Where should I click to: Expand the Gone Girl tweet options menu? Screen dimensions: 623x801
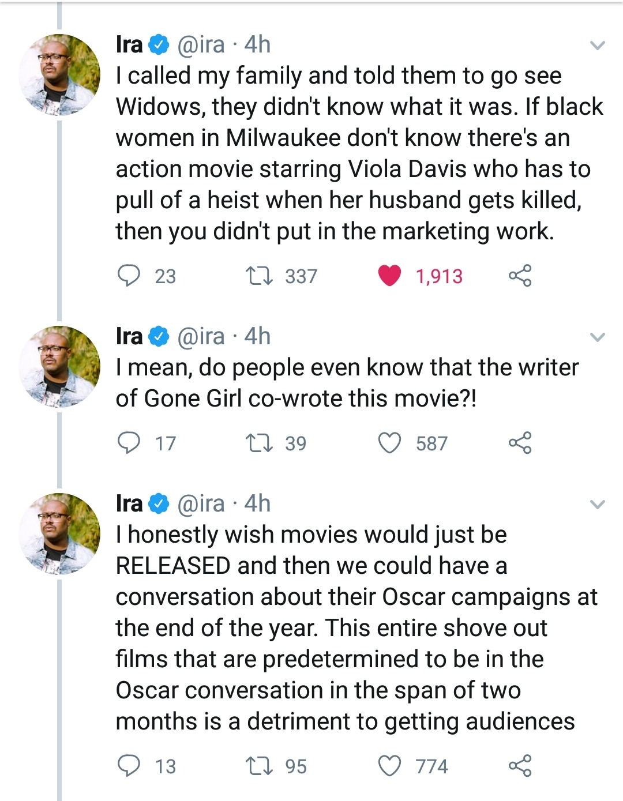(598, 337)
